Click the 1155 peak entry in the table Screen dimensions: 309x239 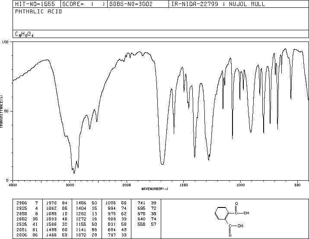pyautogui.click(x=86, y=224)
